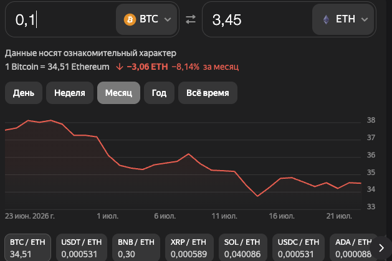Viewport: 392px width, 261px height.
Task: Click the swap currencies arrows icon
Action: (x=191, y=19)
